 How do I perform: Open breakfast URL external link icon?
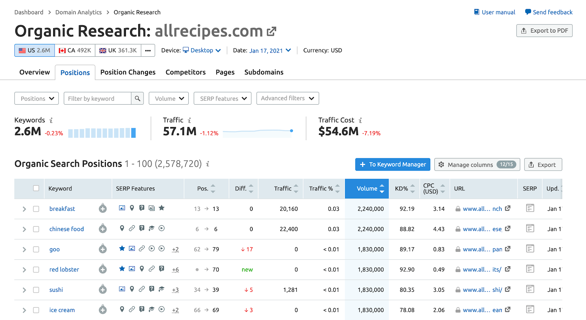coord(508,208)
